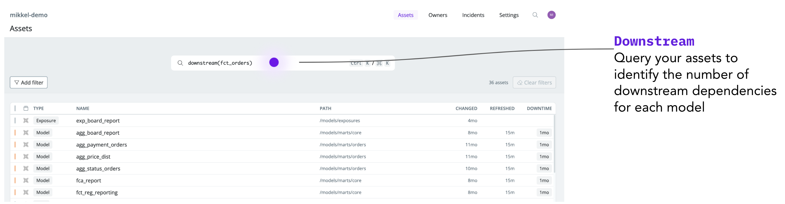785x204 pixels.
Task: Sort by the CHANGED column header
Action: pos(466,108)
